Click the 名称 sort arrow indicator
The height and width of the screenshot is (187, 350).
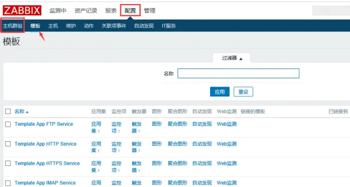[x=27, y=112]
